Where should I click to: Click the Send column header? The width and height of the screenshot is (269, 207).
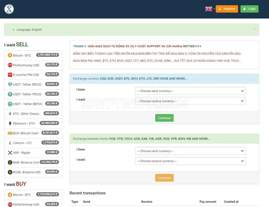point(86,202)
